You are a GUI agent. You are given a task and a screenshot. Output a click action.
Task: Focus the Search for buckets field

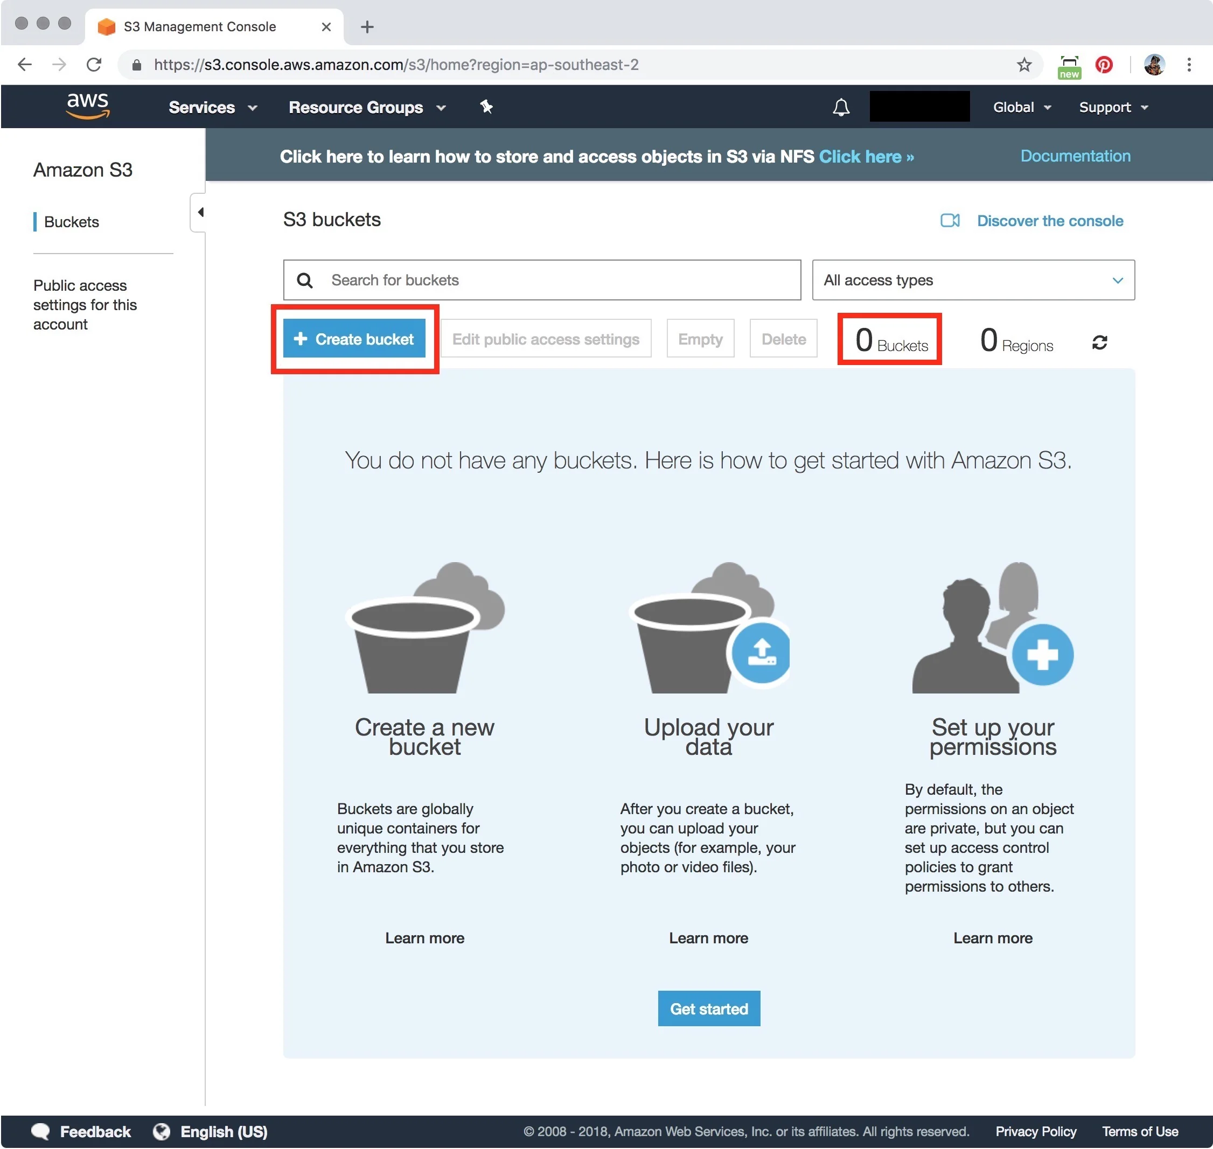tap(541, 280)
